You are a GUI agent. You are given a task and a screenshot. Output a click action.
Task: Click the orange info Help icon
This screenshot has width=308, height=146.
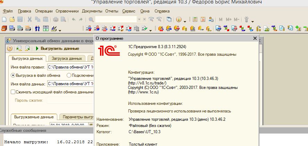pyautogui.click(x=179, y=19)
